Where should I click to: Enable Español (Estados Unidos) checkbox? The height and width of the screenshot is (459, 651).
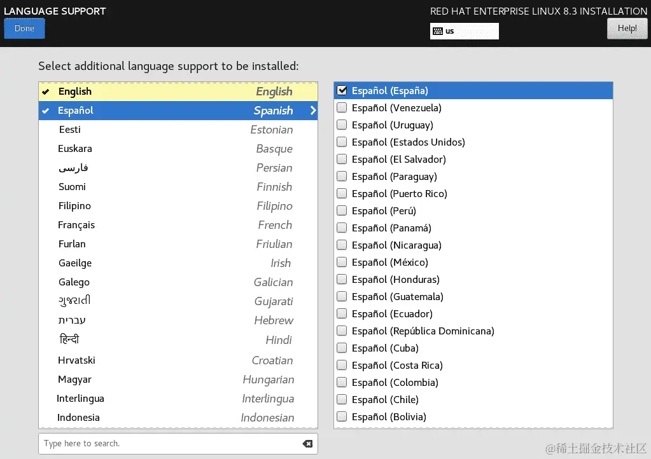pos(342,142)
